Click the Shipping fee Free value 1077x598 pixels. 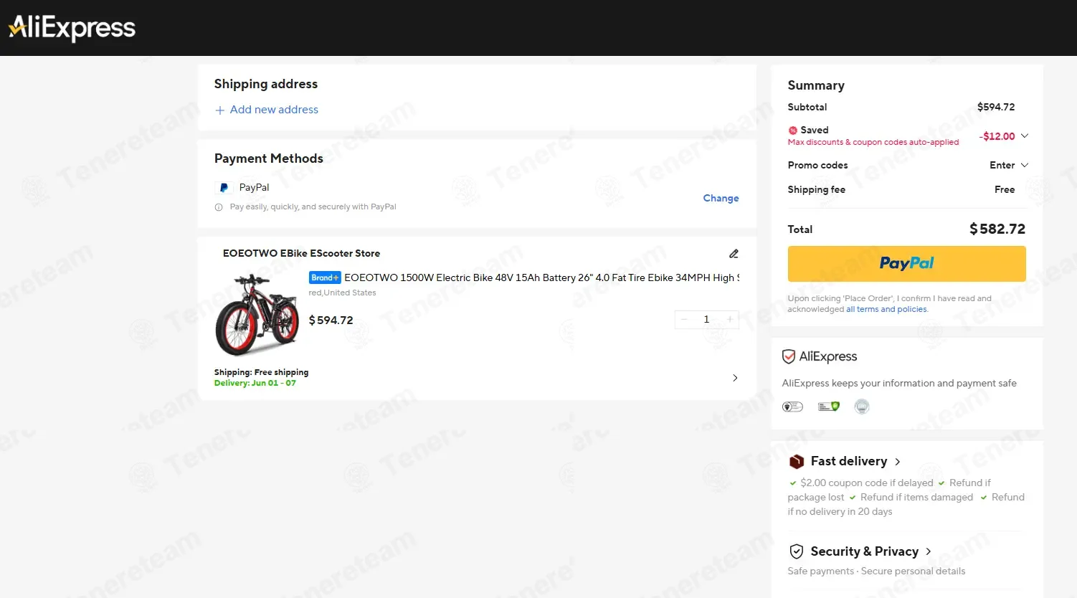pos(1005,189)
